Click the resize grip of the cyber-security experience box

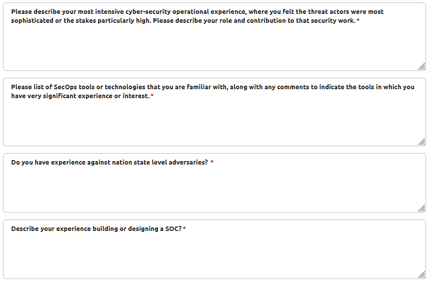click(422, 67)
